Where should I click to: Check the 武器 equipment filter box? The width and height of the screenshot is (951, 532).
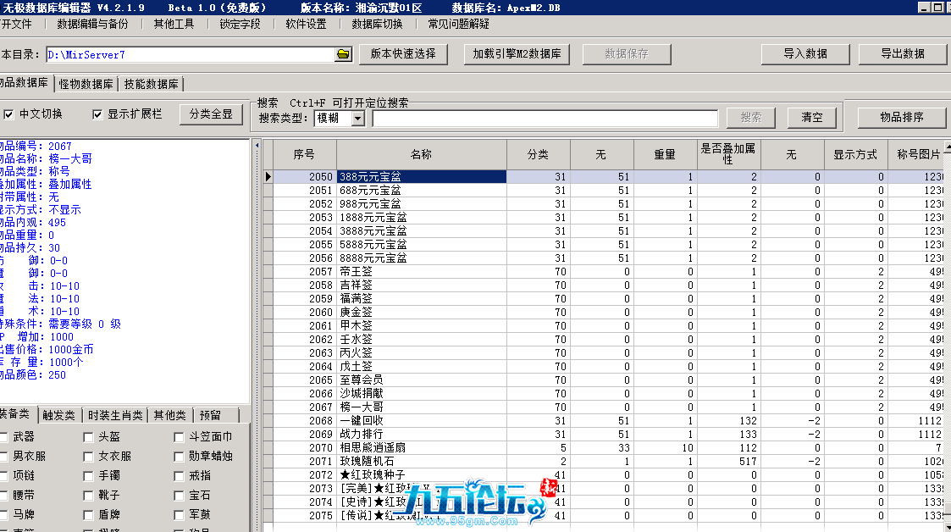point(5,437)
